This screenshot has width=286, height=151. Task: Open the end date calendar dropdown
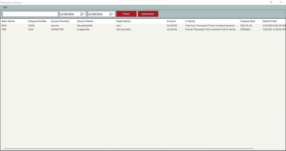tap(111, 14)
